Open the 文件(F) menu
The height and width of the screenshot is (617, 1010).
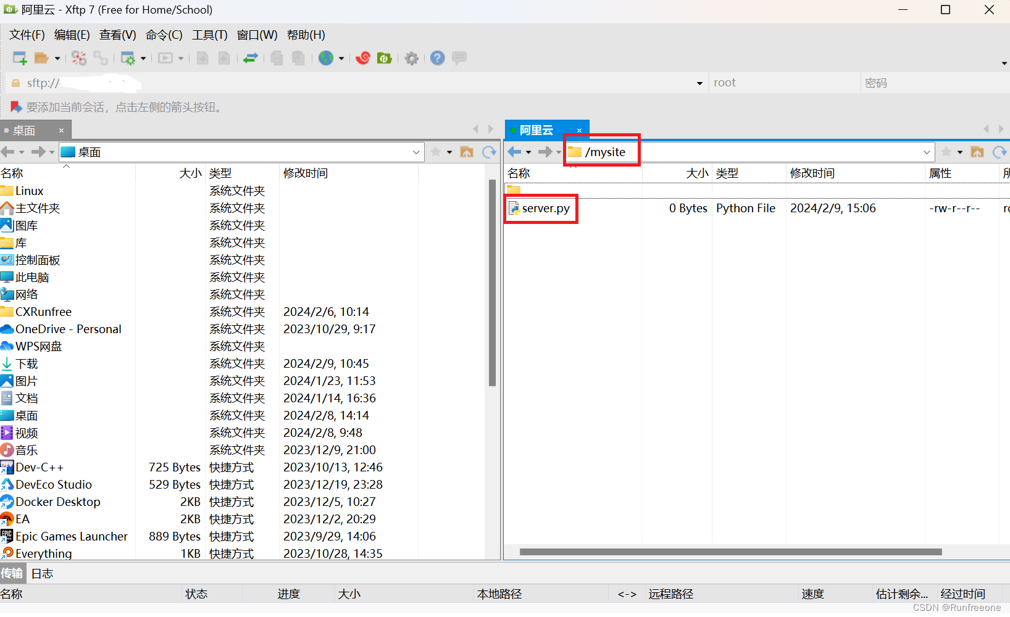point(27,35)
